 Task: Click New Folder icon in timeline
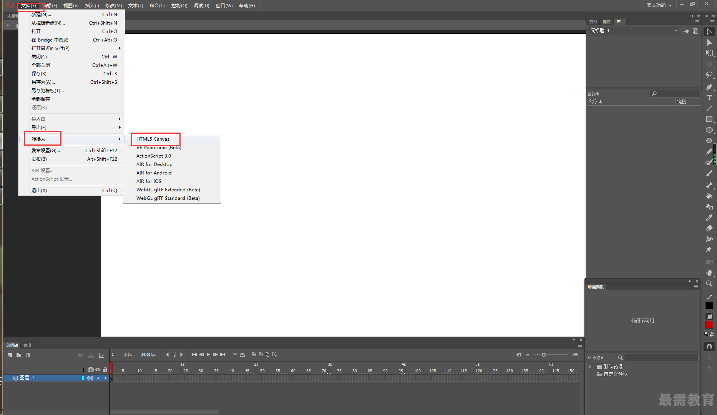[x=19, y=355]
